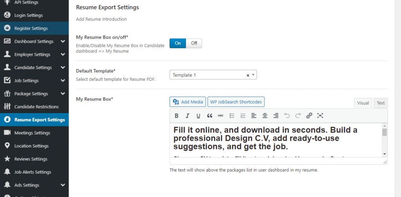
Task: Click the Package Settings gift icon
Action: pyautogui.click(x=7, y=94)
